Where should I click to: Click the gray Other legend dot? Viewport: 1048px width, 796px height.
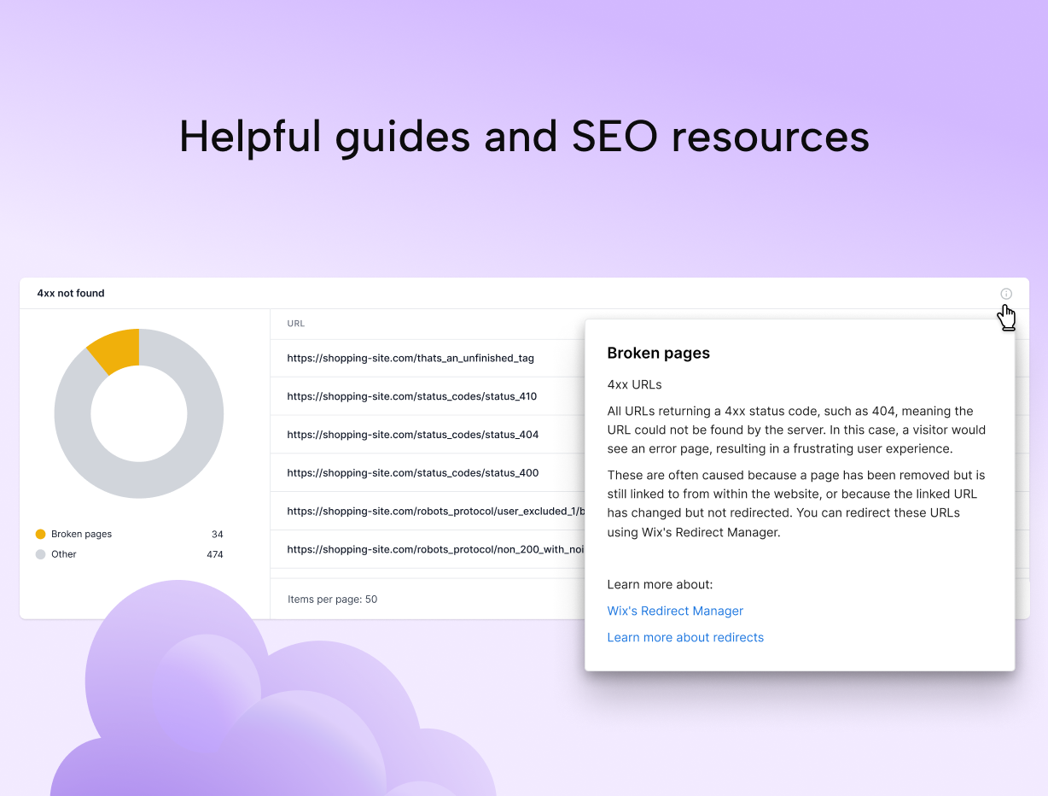click(x=40, y=554)
